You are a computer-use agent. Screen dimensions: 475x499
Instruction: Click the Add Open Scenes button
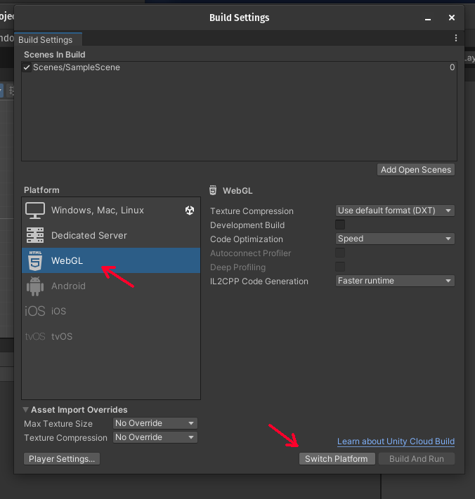[416, 170]
